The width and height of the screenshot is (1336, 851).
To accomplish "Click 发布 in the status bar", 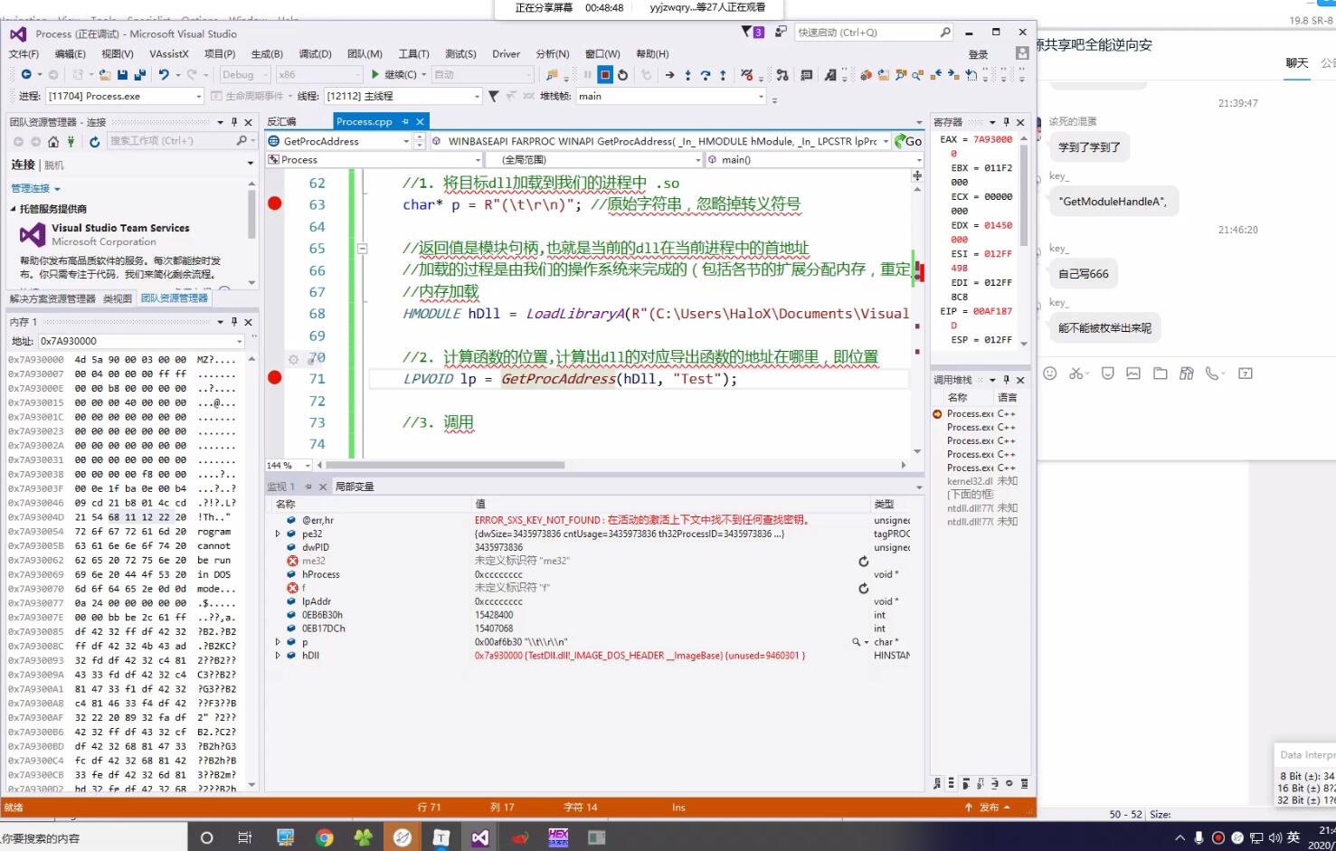I will click(x=989, y=808).
